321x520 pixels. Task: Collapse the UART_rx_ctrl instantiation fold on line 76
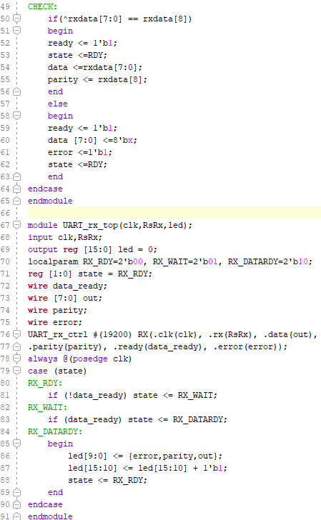tap(16, 334)
